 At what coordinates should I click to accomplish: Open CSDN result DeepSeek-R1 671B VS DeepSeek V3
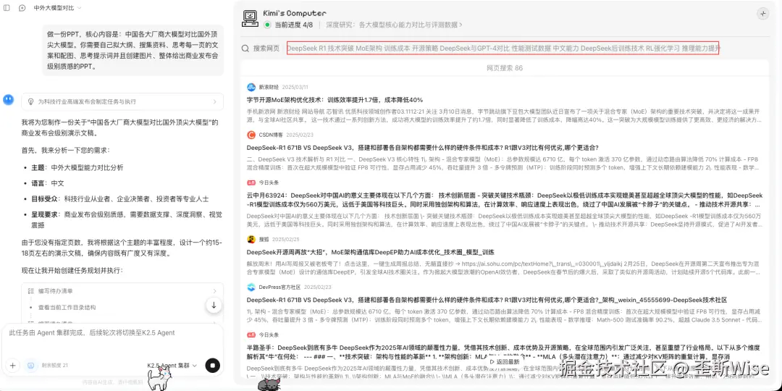pyautogui.click(x=422, y=148)
